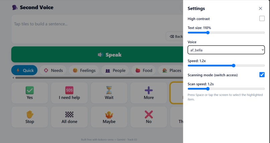Open the Voice dropdown showing af_bella

(226, 50)
